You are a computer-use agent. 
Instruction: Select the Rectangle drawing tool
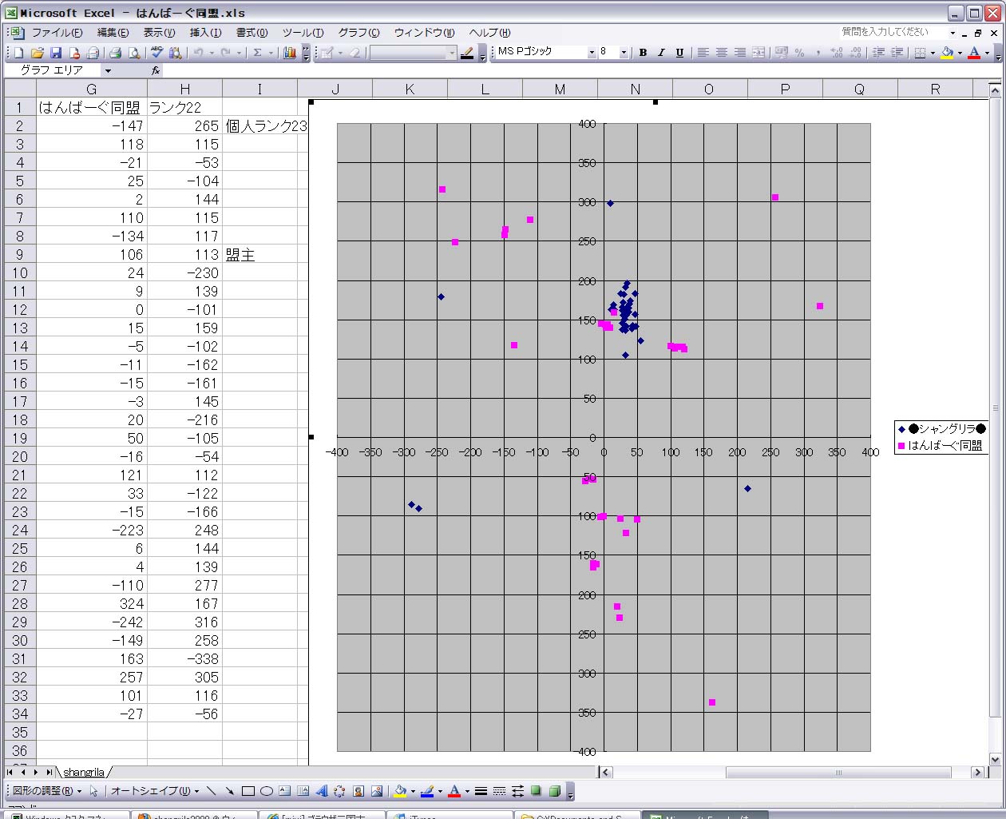pos(248,791)
